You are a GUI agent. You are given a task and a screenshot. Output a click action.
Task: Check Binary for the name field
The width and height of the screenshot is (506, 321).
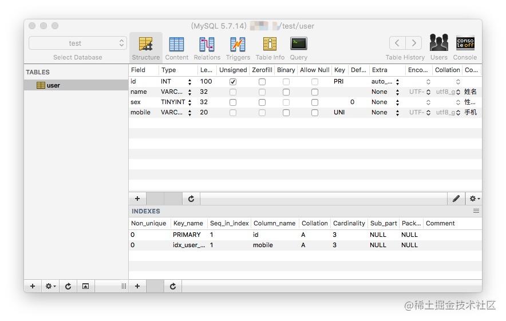[x=286, y=92]
